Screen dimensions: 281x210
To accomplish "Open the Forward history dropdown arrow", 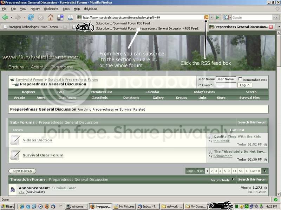I will point(24,17).
